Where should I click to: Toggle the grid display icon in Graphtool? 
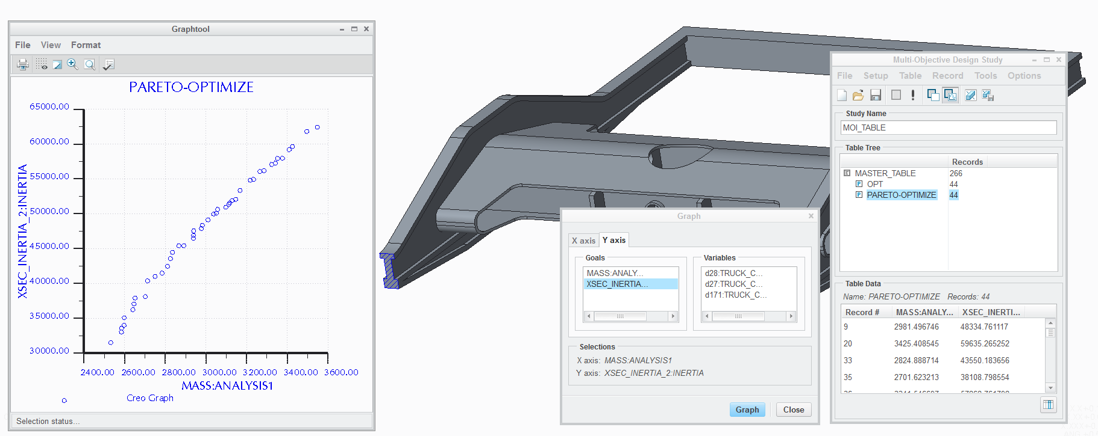(x=41, y=64)
